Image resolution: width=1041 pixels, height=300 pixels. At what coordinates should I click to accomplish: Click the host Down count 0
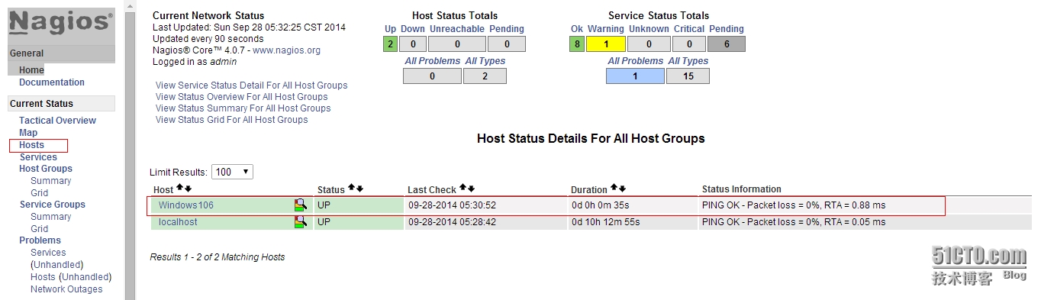point(413,44)
